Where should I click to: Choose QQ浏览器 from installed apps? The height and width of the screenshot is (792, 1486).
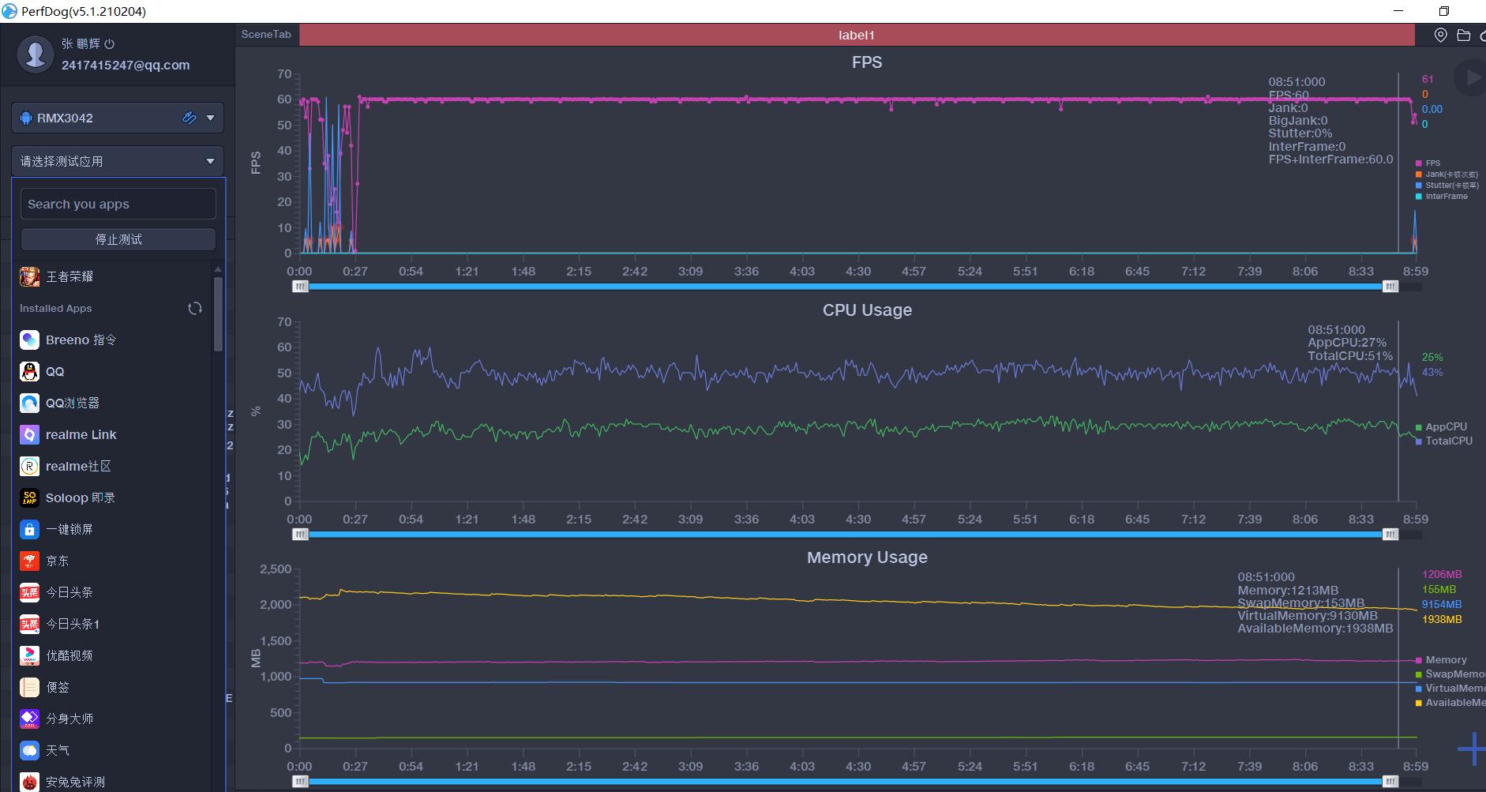[72, 403]
